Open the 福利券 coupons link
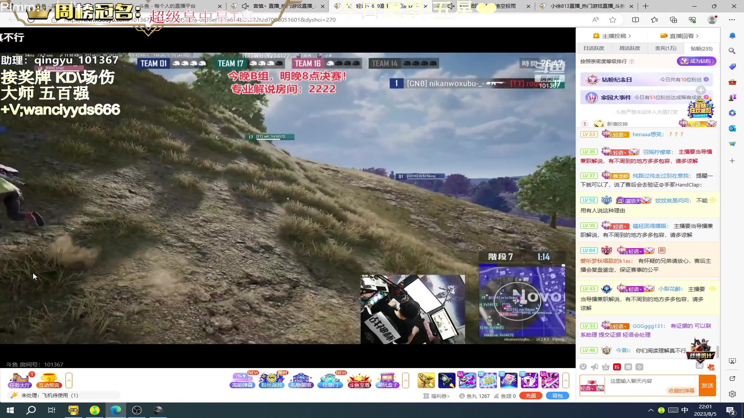744x418 pixels. (x=437, y=396)
